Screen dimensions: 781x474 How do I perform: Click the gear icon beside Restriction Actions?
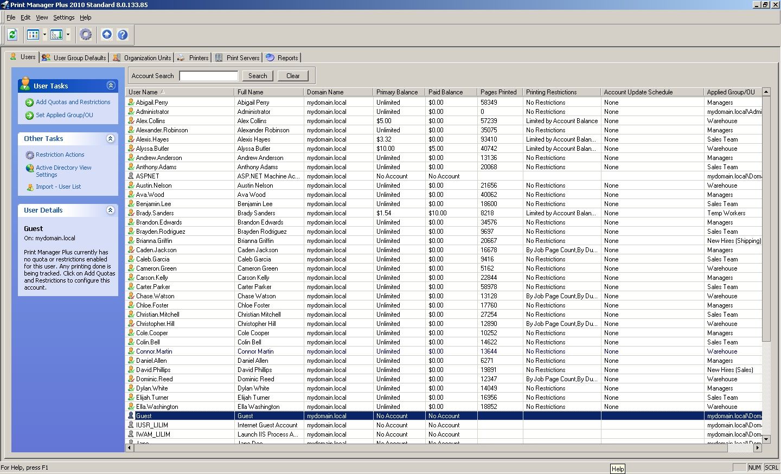coord(30,155)
